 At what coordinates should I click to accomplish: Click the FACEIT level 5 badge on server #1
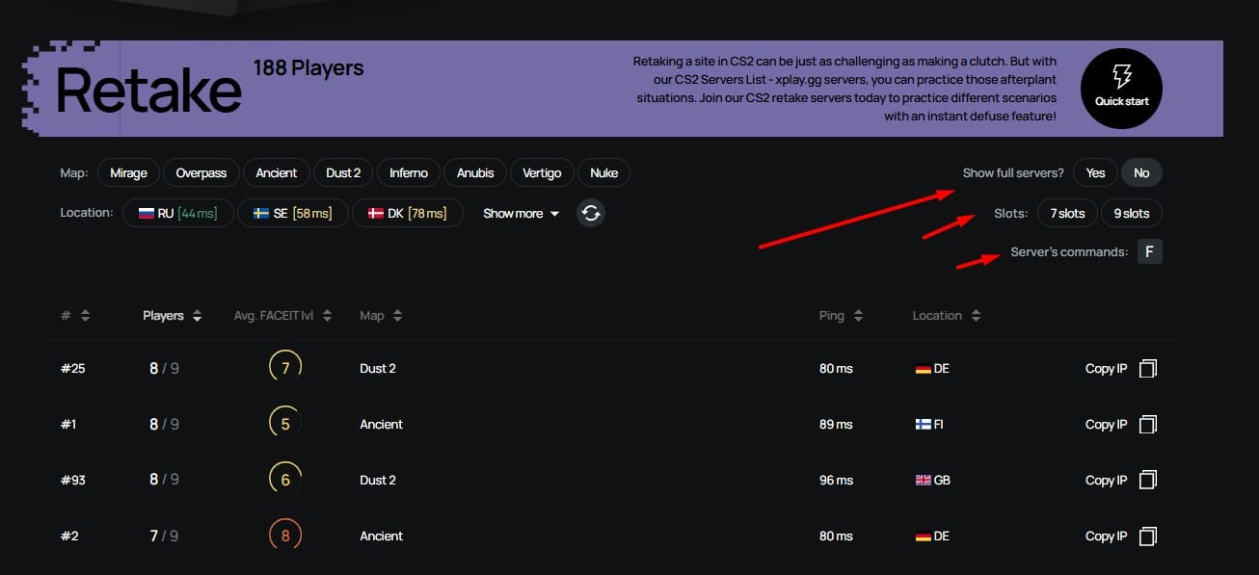coord(285,425)
